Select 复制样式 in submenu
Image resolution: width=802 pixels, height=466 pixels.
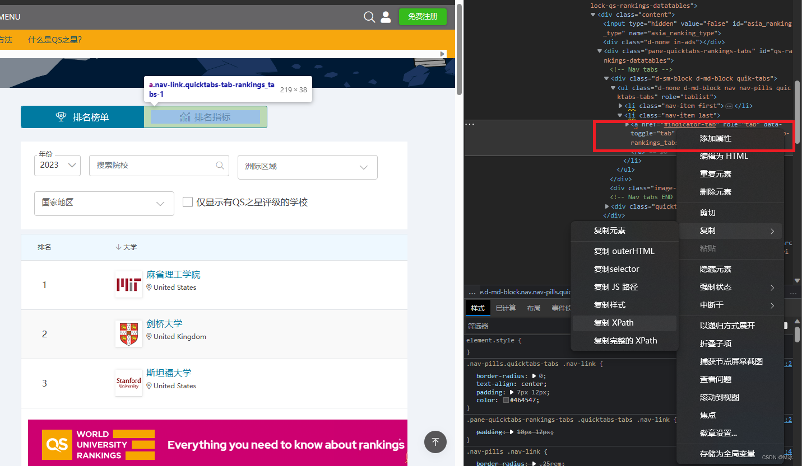(624, 305)
